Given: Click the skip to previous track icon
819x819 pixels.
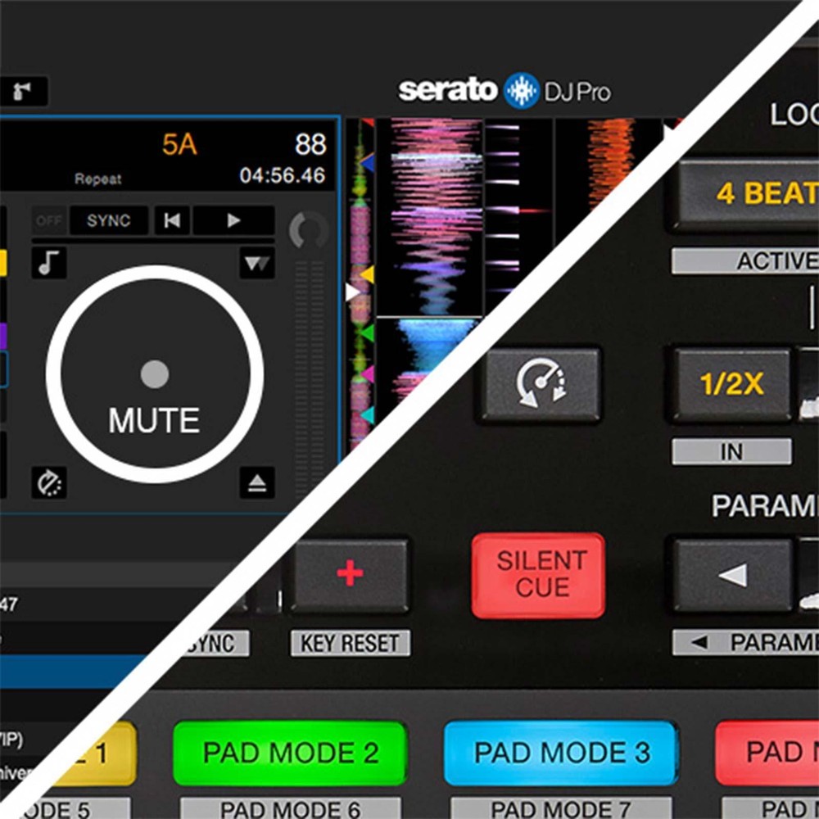Looking at the screenshot, I should (x=172, y=220).
